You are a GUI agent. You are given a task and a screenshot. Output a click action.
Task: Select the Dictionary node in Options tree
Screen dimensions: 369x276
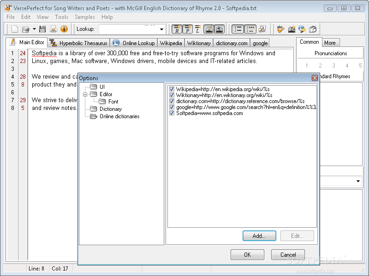[x=110, y=109]
